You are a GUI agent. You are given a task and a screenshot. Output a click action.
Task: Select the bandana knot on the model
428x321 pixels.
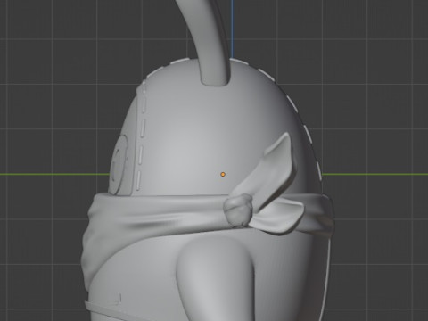(x=239, y=210)
